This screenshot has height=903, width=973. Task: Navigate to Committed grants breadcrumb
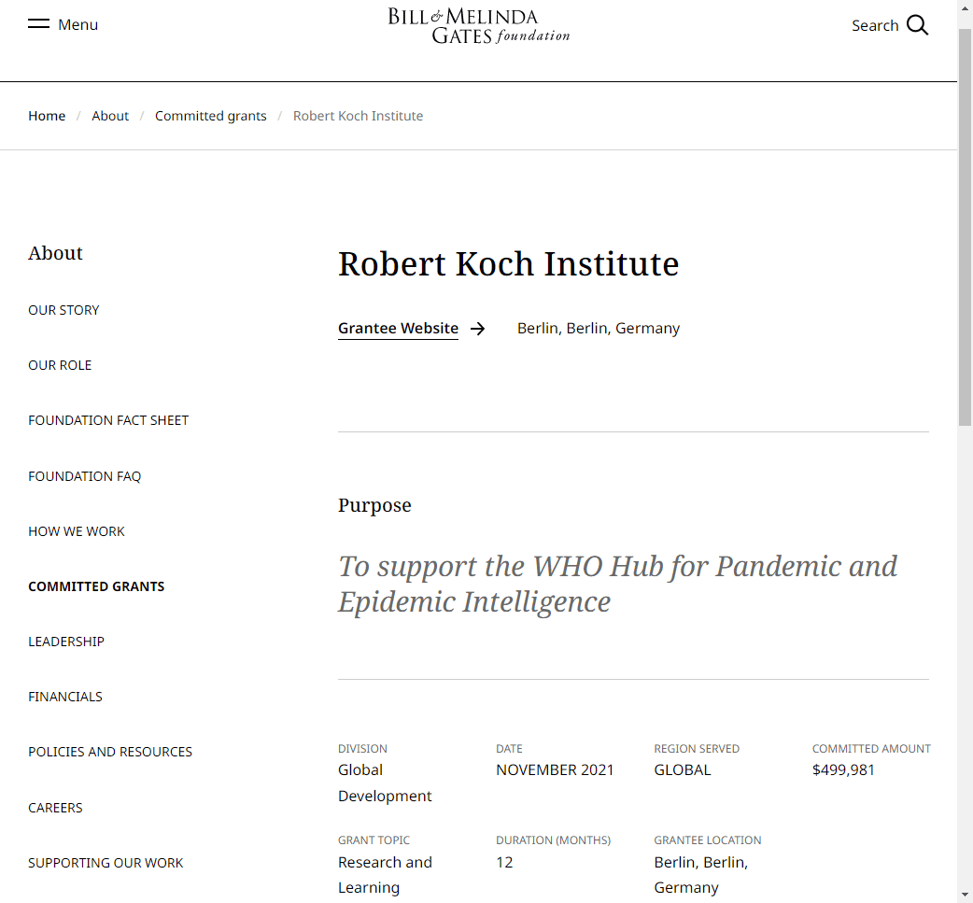tap(210, 116)
